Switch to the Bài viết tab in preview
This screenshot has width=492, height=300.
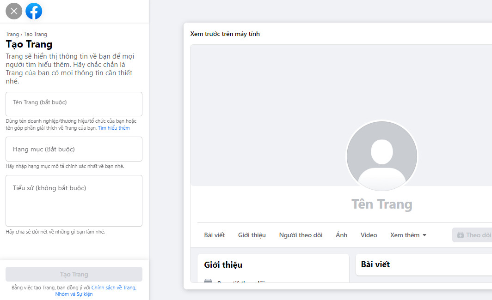coord(215,235)
